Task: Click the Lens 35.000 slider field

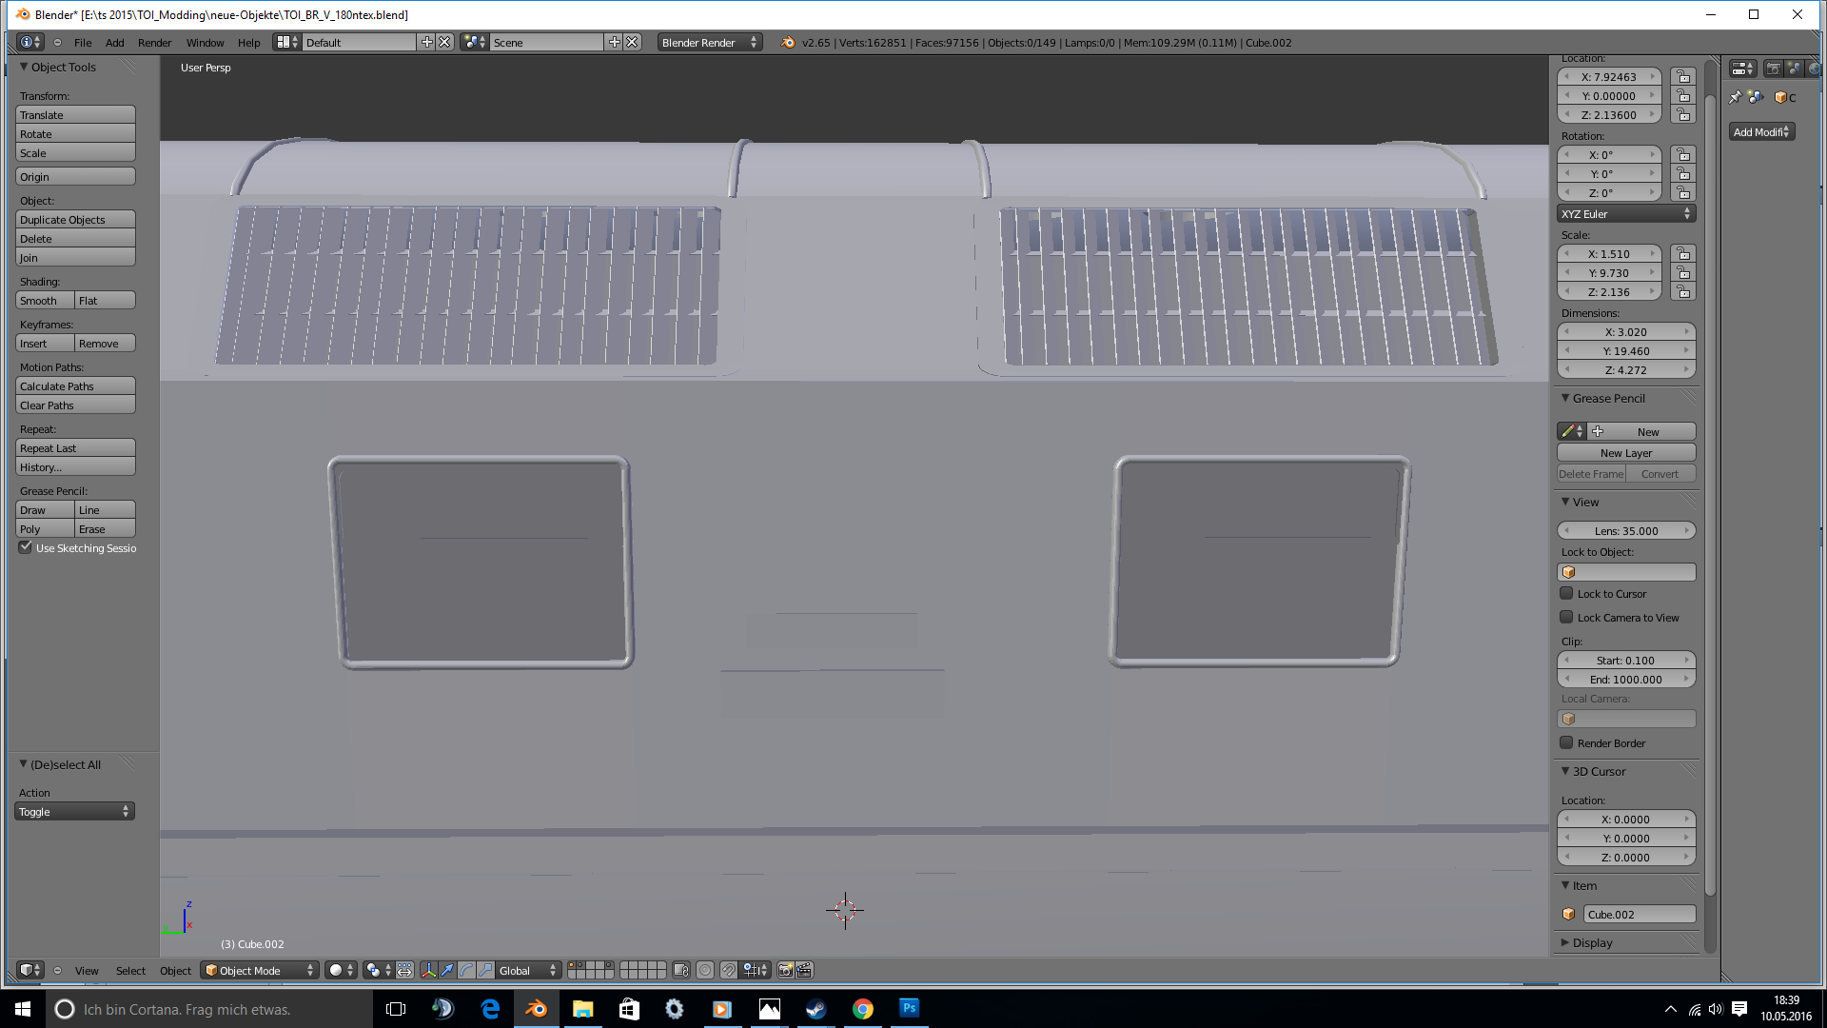Action: click(x=1625, y=531)
